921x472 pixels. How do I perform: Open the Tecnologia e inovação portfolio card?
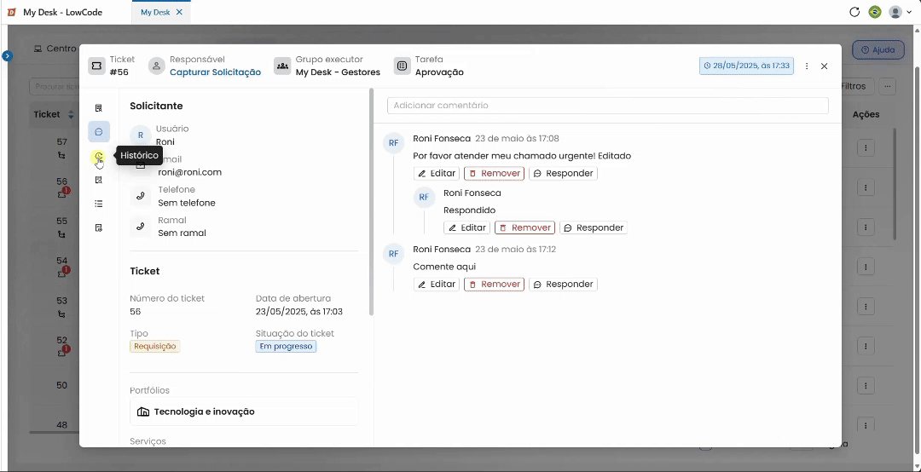(244, 412)
